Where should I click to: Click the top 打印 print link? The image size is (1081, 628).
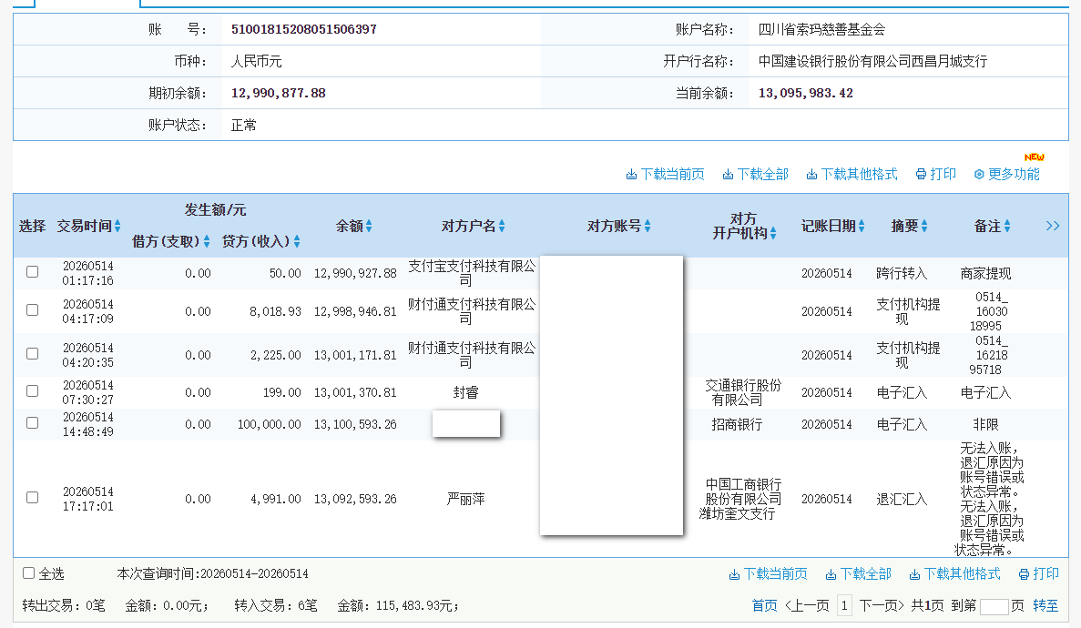click(935, 175)
